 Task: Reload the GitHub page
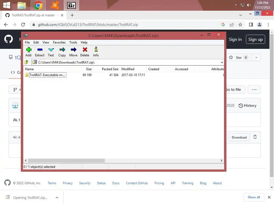(x=23, y=25)
